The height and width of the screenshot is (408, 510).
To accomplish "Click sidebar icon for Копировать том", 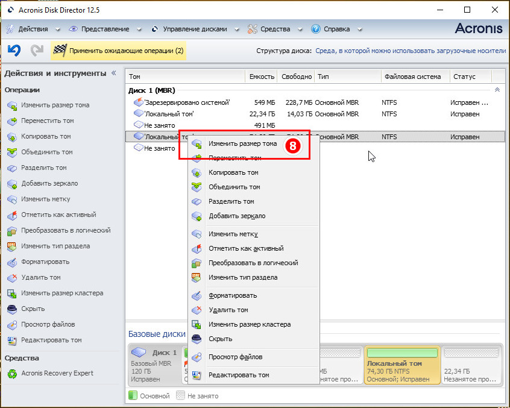I will click(12, 137).
